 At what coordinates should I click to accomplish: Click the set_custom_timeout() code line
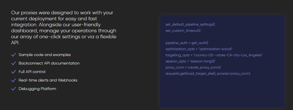coord(183,30)
